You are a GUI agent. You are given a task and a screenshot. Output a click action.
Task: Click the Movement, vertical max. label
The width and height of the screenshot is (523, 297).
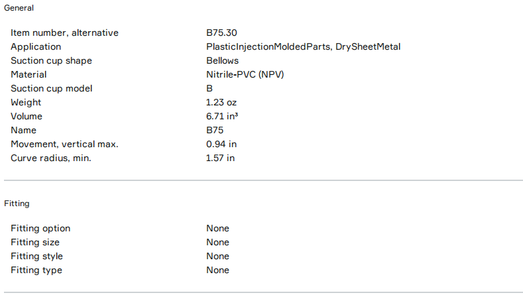point(64,144)
